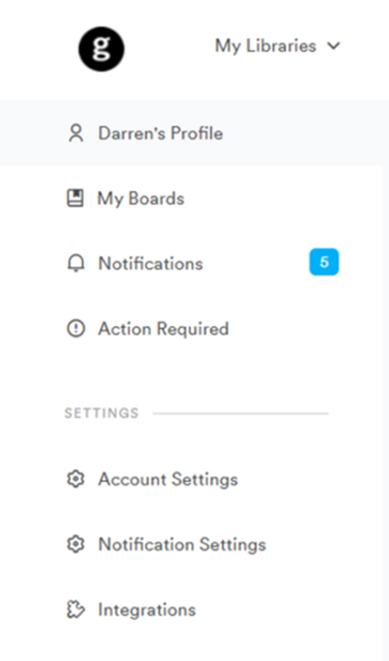This screenshot has height=661, width=389.
Task: Go to Action Required
Action: point(164,329)
